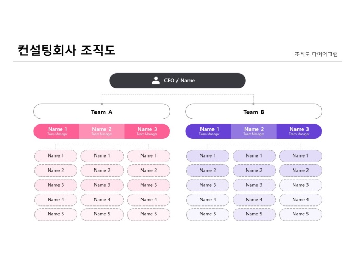355x266 pixels.
Task: Click Name 5 under Team A's first manager
Action: (56, 214)
